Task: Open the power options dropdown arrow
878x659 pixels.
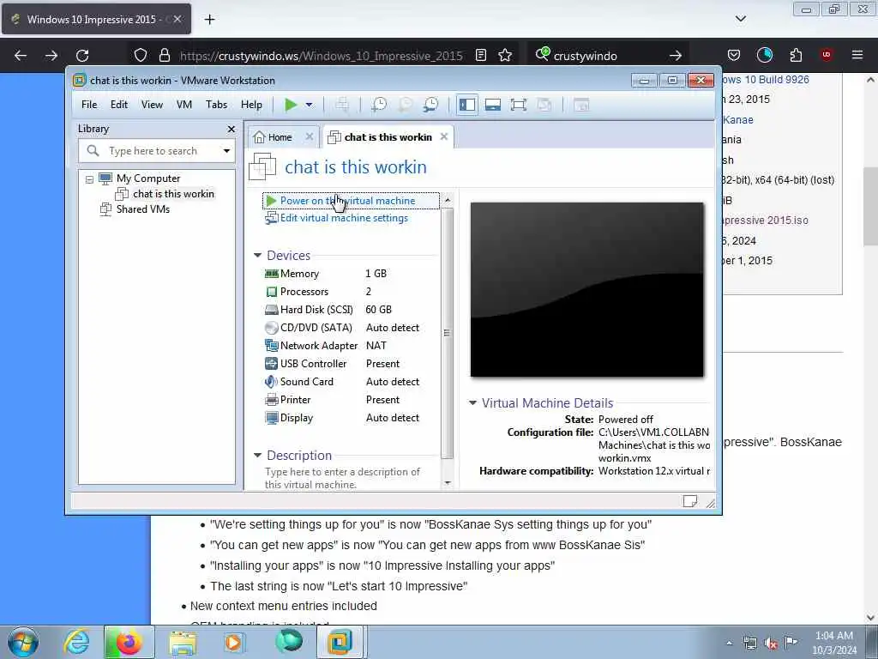Action: point(309,105)
